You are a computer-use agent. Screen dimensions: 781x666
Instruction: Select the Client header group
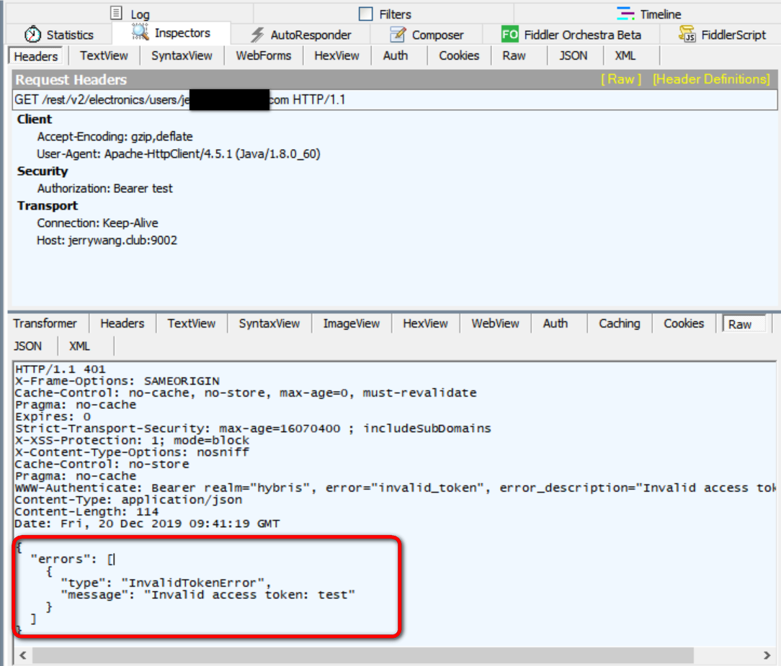tap(35, 119)
